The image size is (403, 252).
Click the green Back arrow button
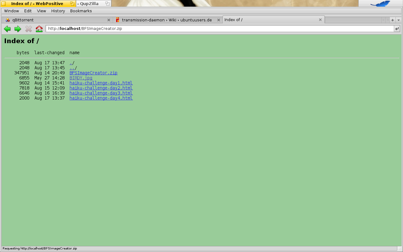[x=7, y=29]
